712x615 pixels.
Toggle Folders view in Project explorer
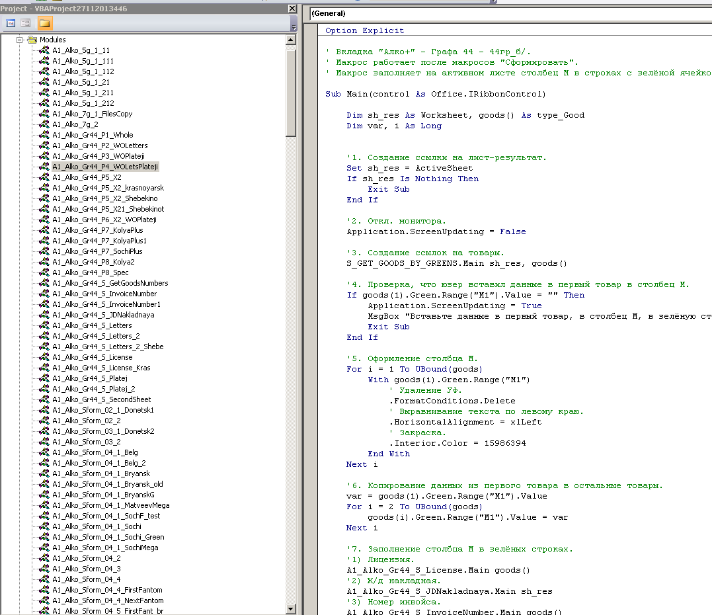[x=44, y=23]
